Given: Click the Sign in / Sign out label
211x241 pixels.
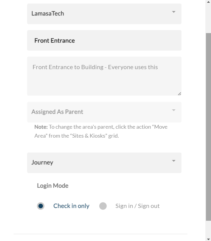Looking at the screenshot, I should coord(137,206).
